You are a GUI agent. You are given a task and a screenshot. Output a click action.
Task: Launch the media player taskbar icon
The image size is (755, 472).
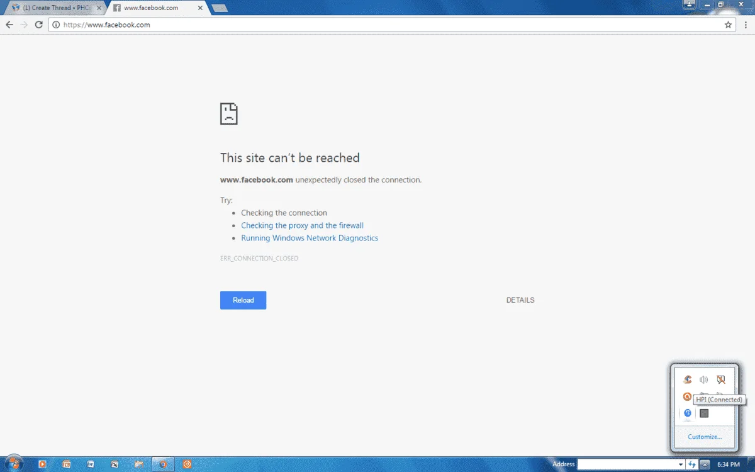pos(42,464)
